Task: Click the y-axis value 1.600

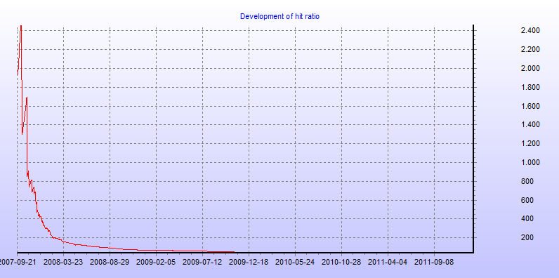Action: pos(530,106)
